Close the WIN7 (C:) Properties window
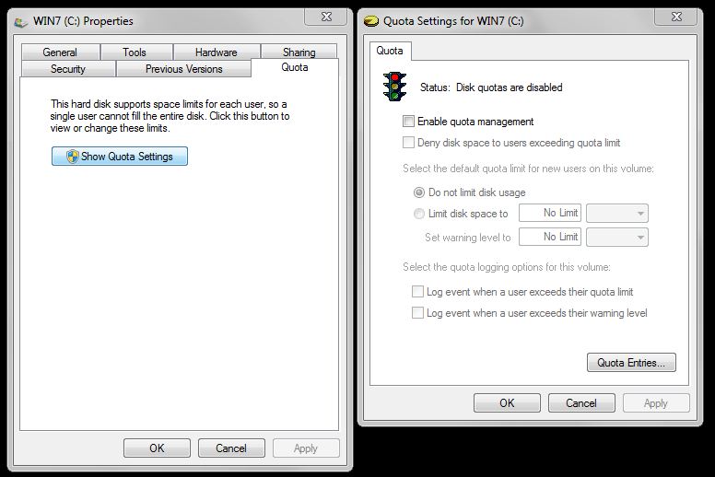This screenshot has width=715, height=477. point(326,17)
